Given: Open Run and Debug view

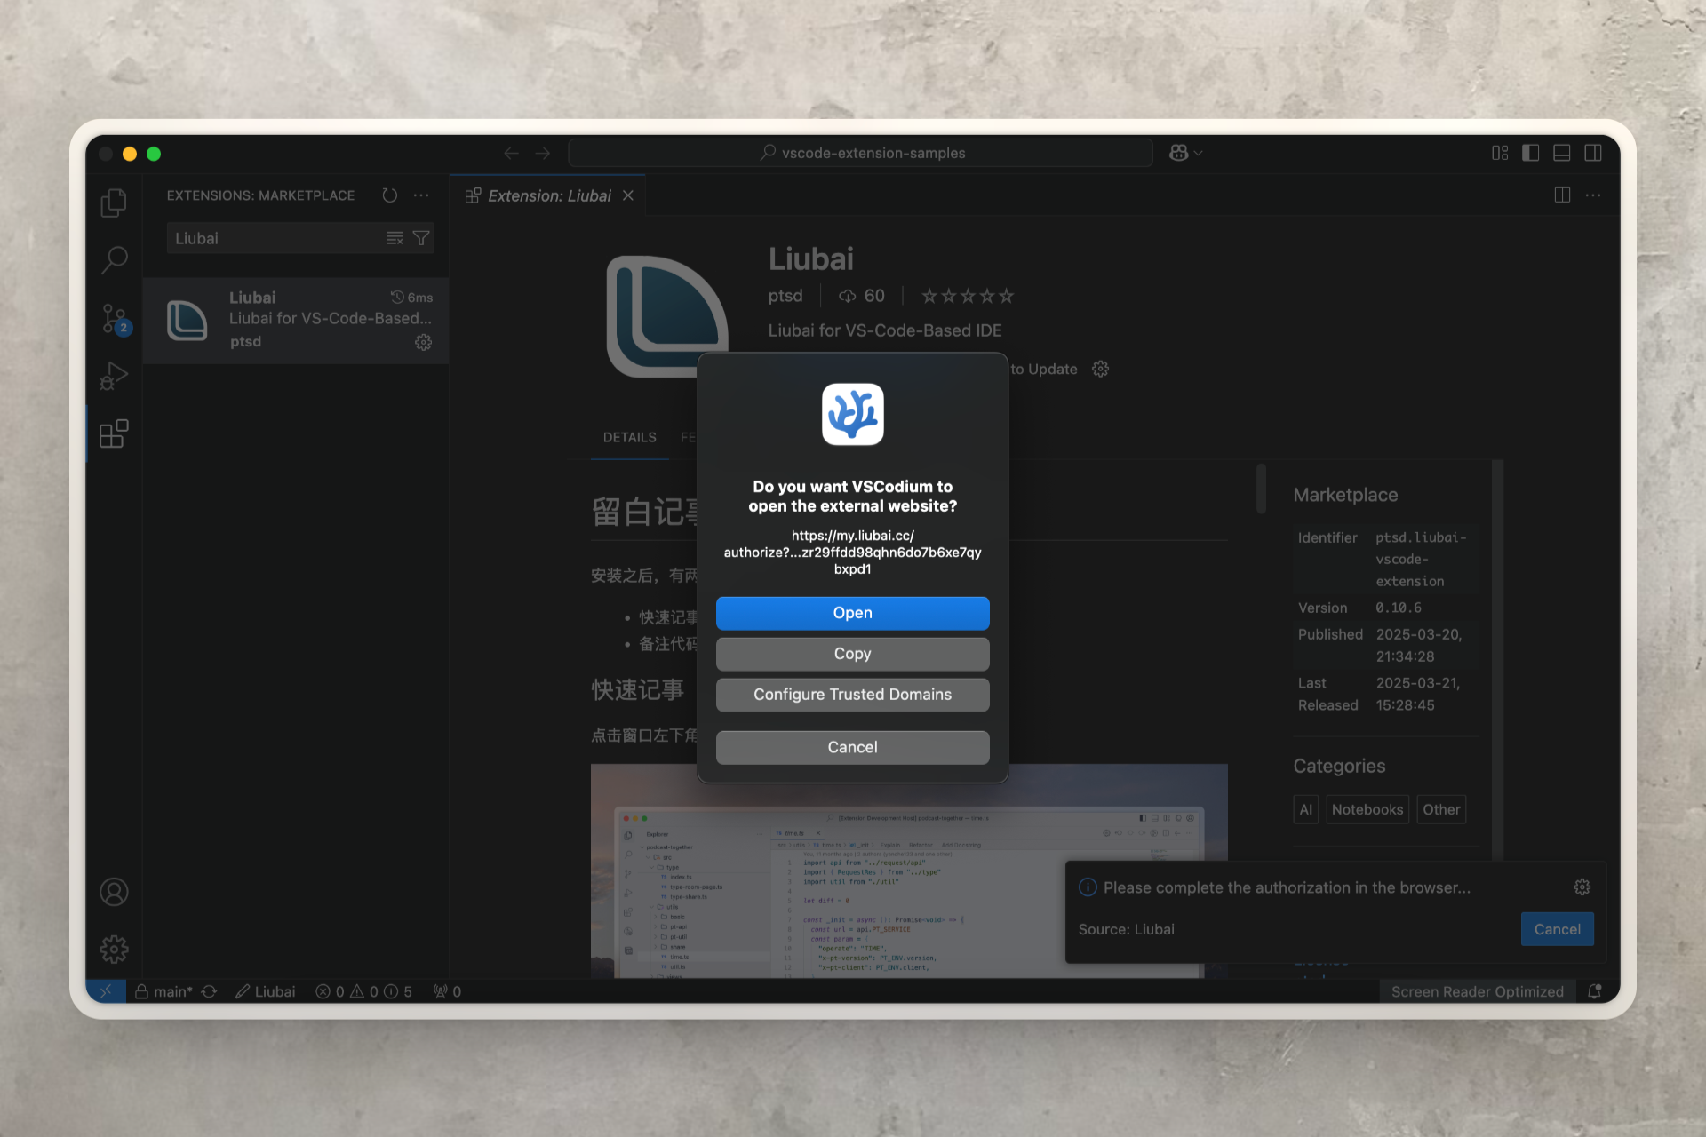Looking at the screenshot, I should click(114, 376).
